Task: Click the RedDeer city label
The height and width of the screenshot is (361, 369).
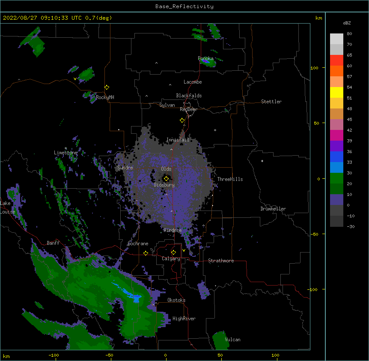Action: [x=188, y=109]
